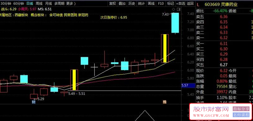Toggle the side panel icon beside the diamond
The width and height of the screenshot is (253, 121).
(179, 9)
